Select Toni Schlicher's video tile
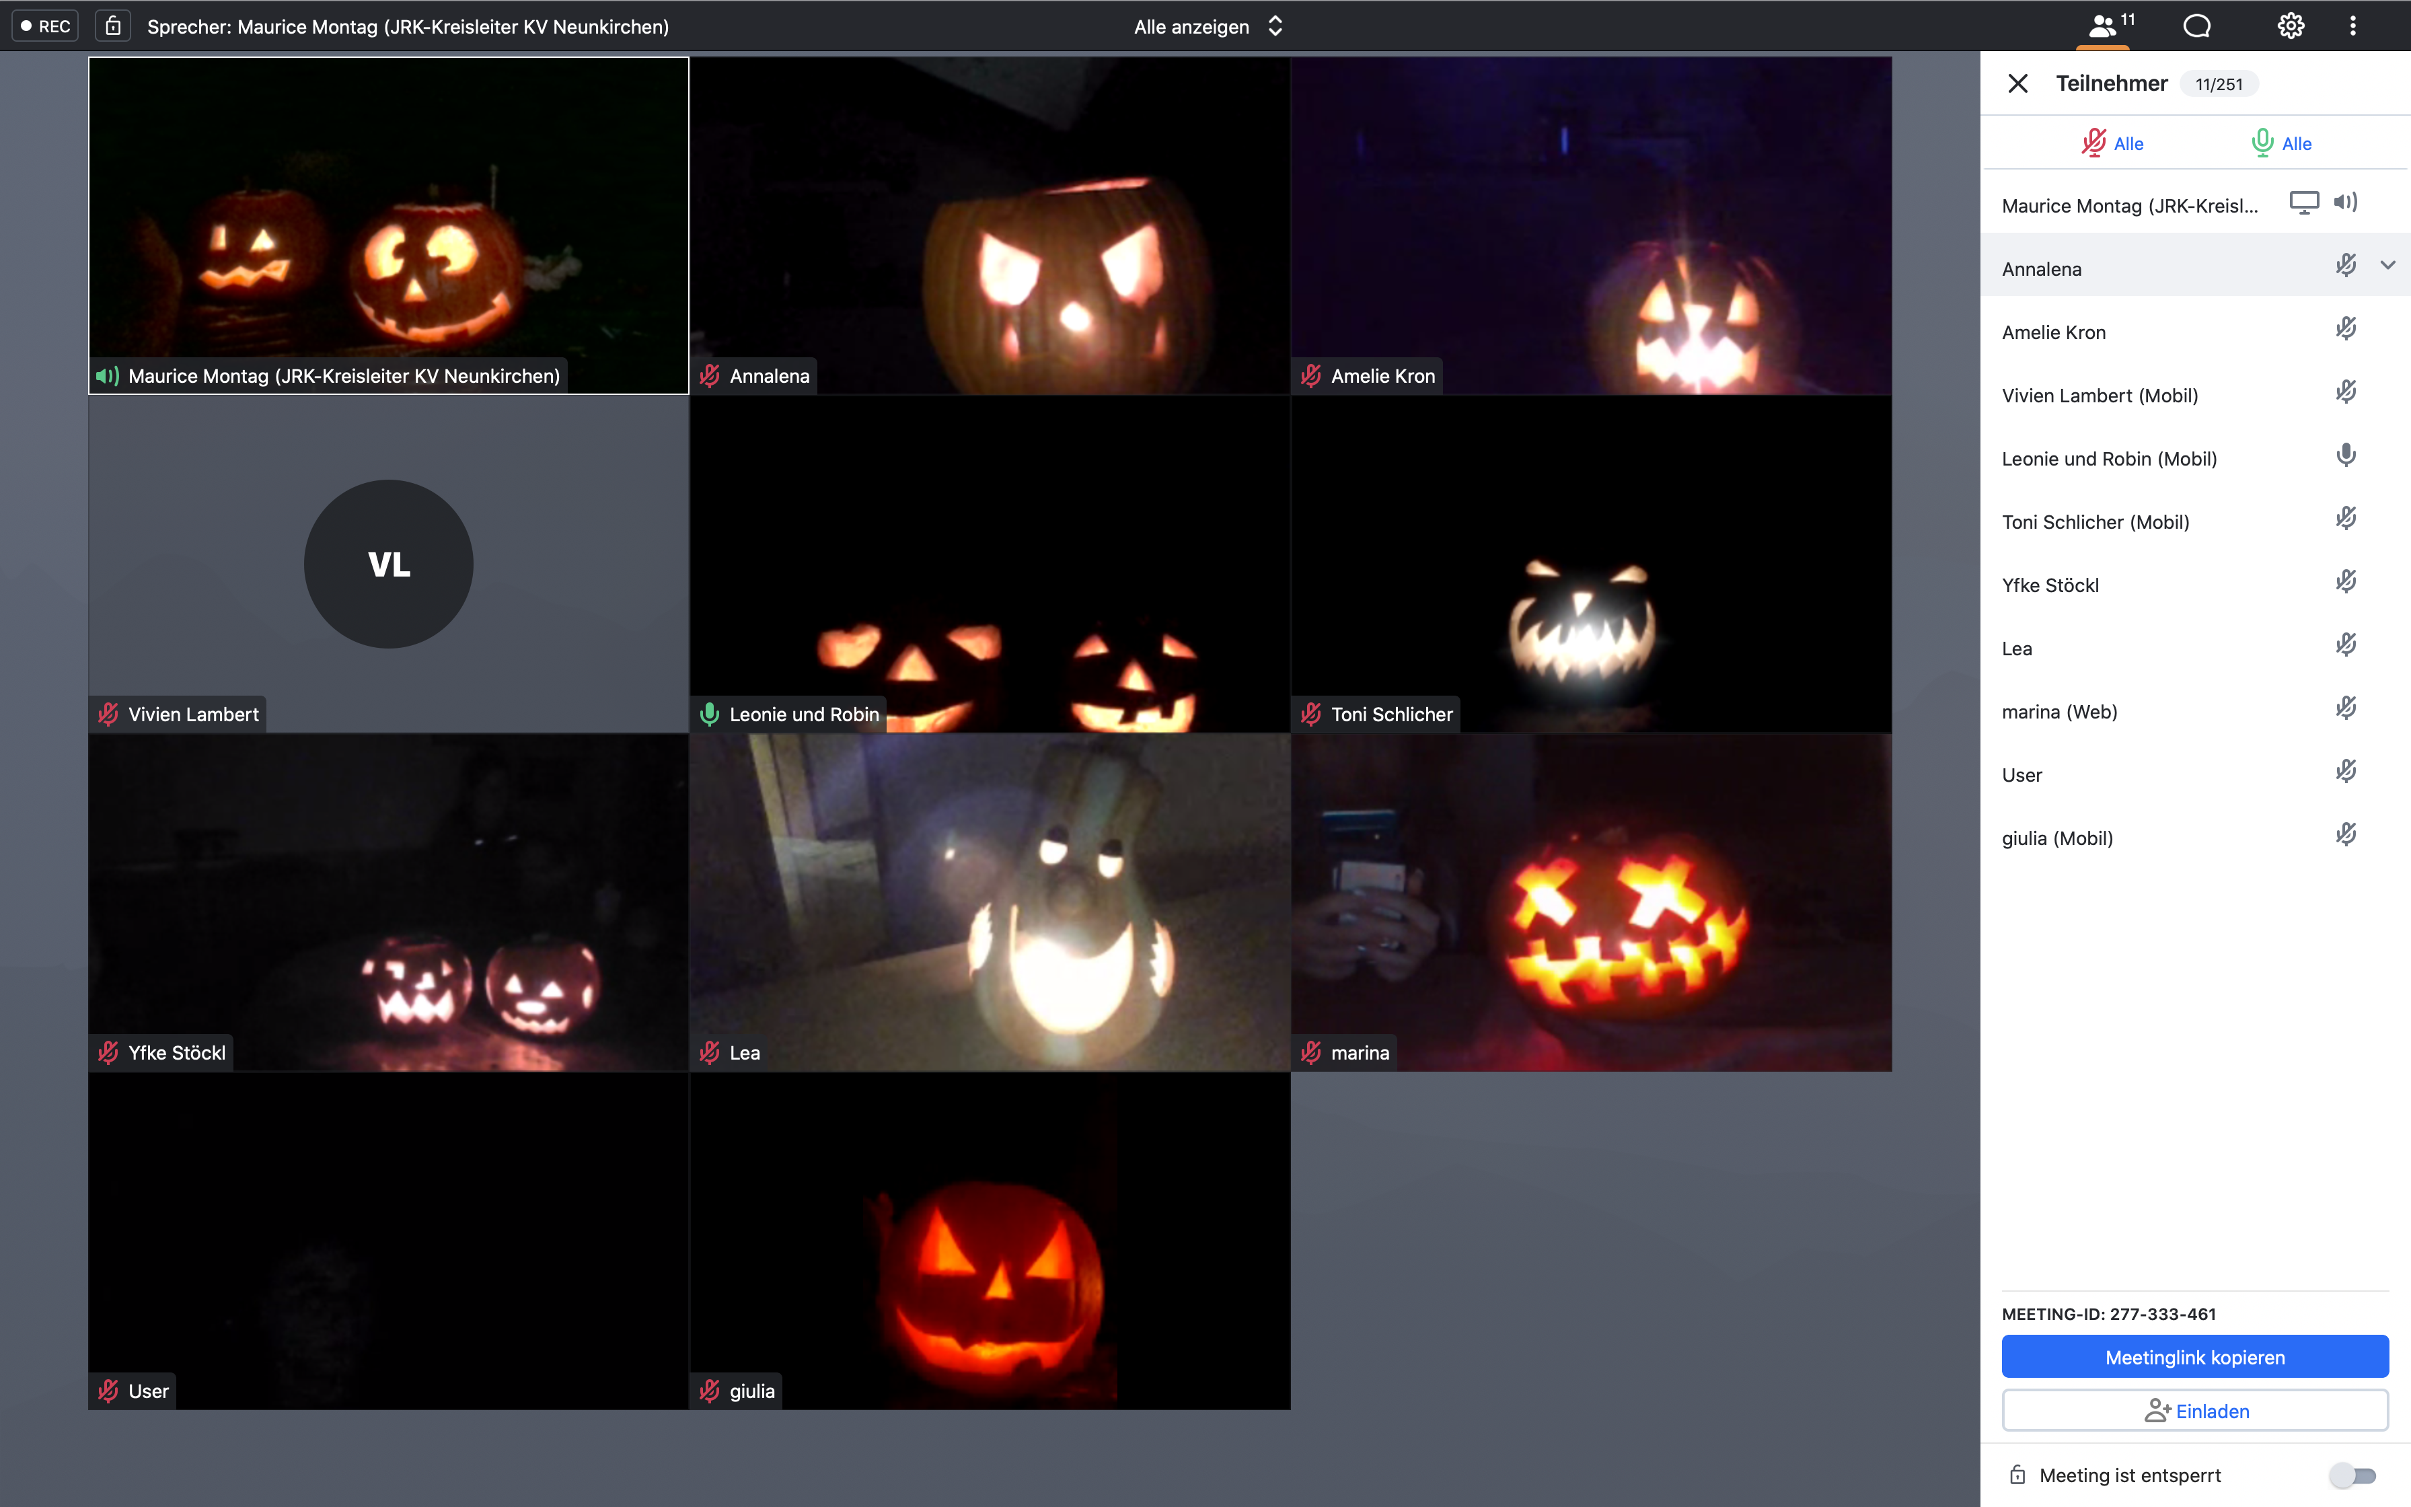The image size is (2411, 1507). 1591,564
